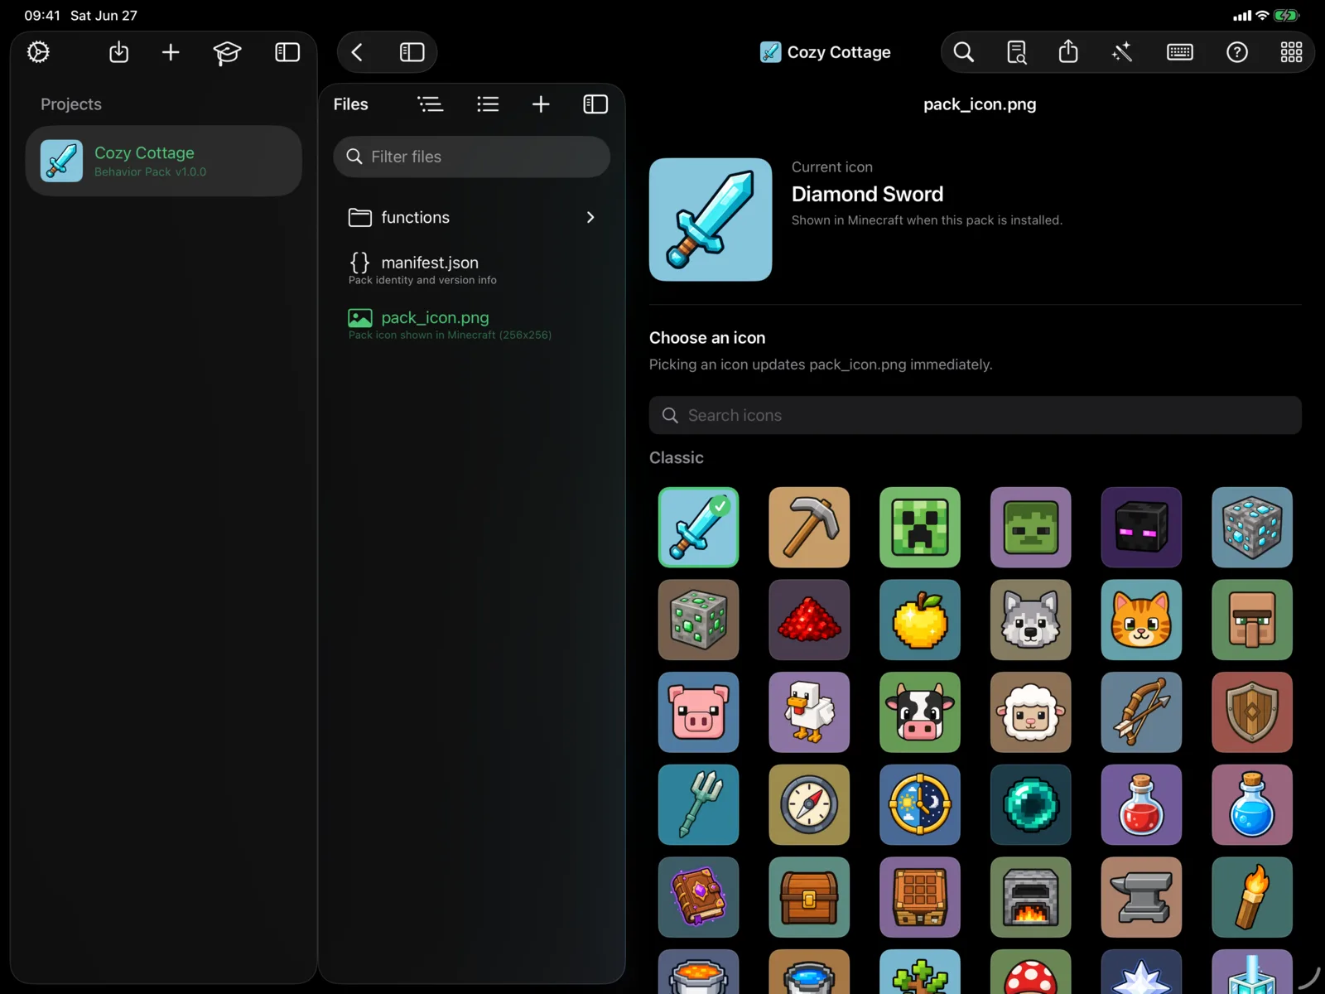The width and height of the screenshot is (1325, 994).
Task: Pick the red potion icon
Action: [1141, 805]
